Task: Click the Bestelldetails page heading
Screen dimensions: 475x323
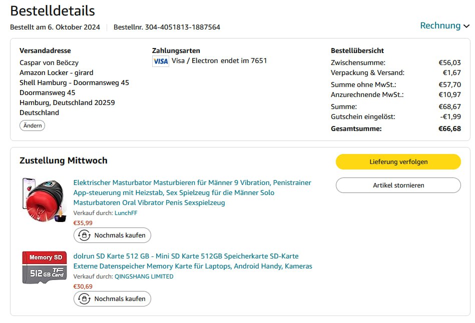Action: (x=53, y=11)
